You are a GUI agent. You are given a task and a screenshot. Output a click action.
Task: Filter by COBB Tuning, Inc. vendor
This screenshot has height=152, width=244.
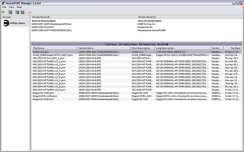(146, 24)
